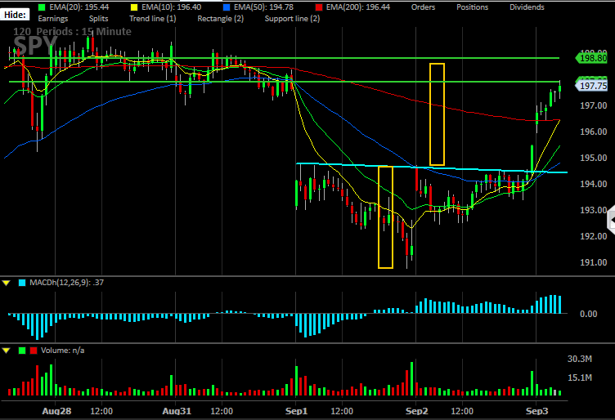Viewport: 615px width, 420px height.
Task: Click the Sep3 date label on time axis
Action: [x=537, y=411]
